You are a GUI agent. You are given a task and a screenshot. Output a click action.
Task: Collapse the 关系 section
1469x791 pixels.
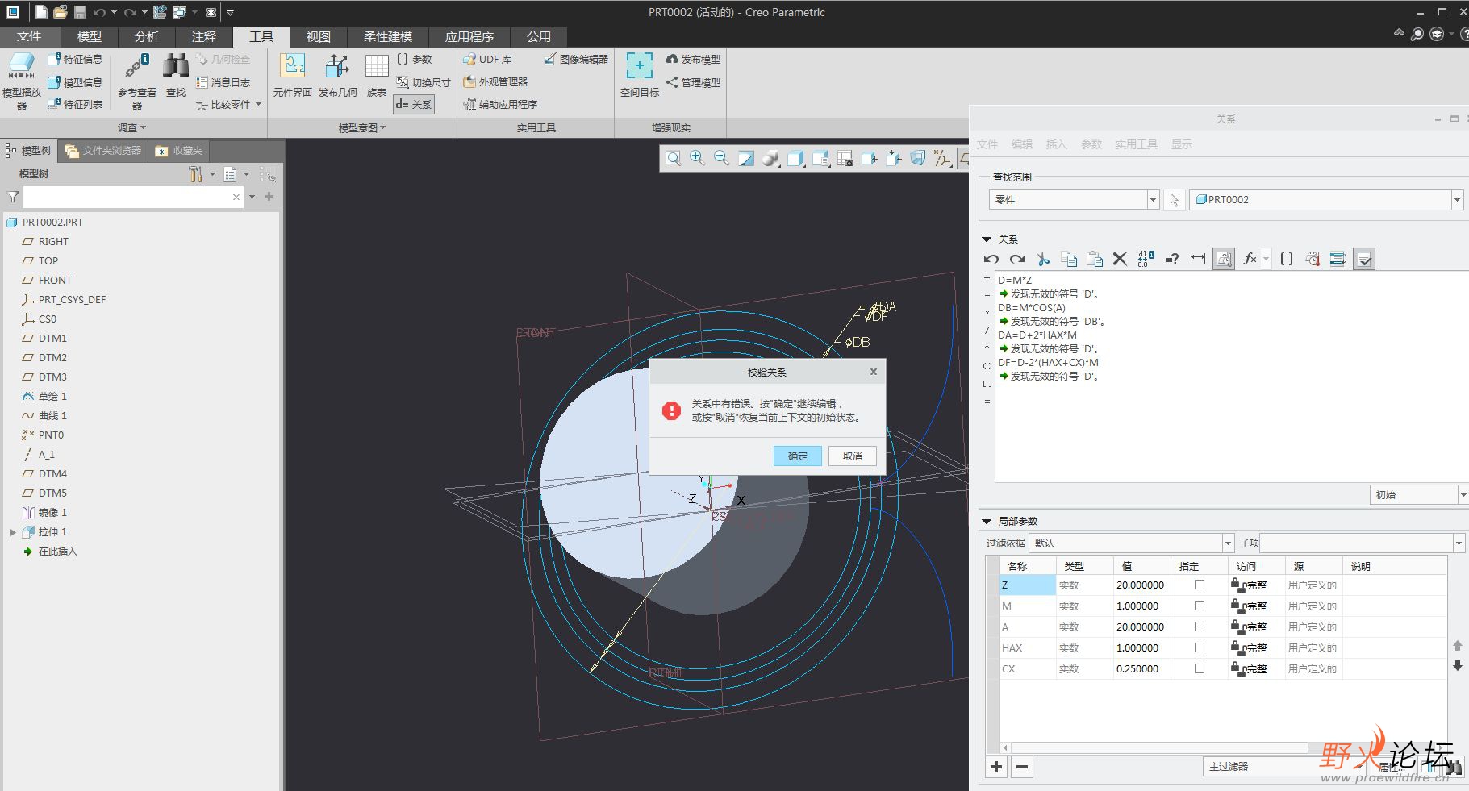(x=987, y=239)
